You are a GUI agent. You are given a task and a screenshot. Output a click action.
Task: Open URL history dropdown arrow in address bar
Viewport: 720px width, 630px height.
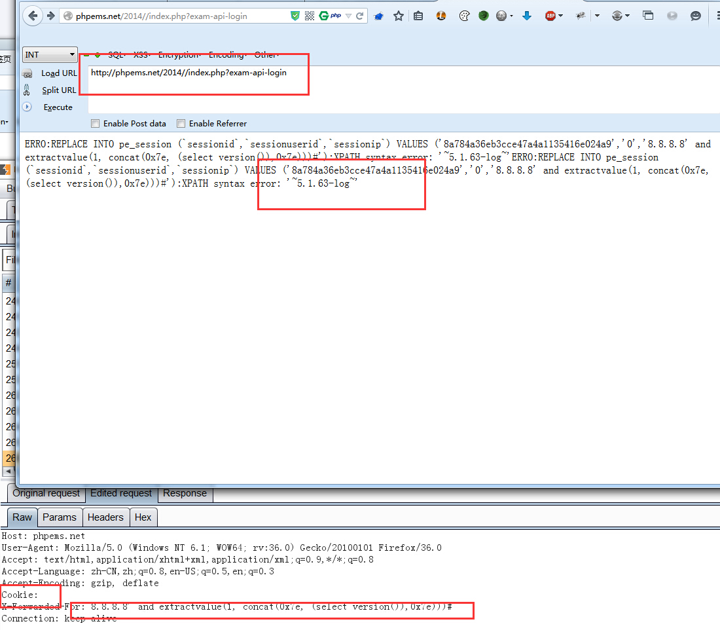tap(348, 16)
